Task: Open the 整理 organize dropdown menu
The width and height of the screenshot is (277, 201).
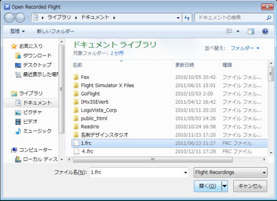Action: [x=18, y=31]
